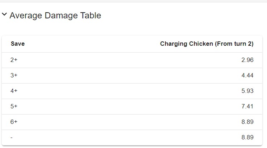Select the 3+ save label
The image size is (267, 148).
click(14, 76)
